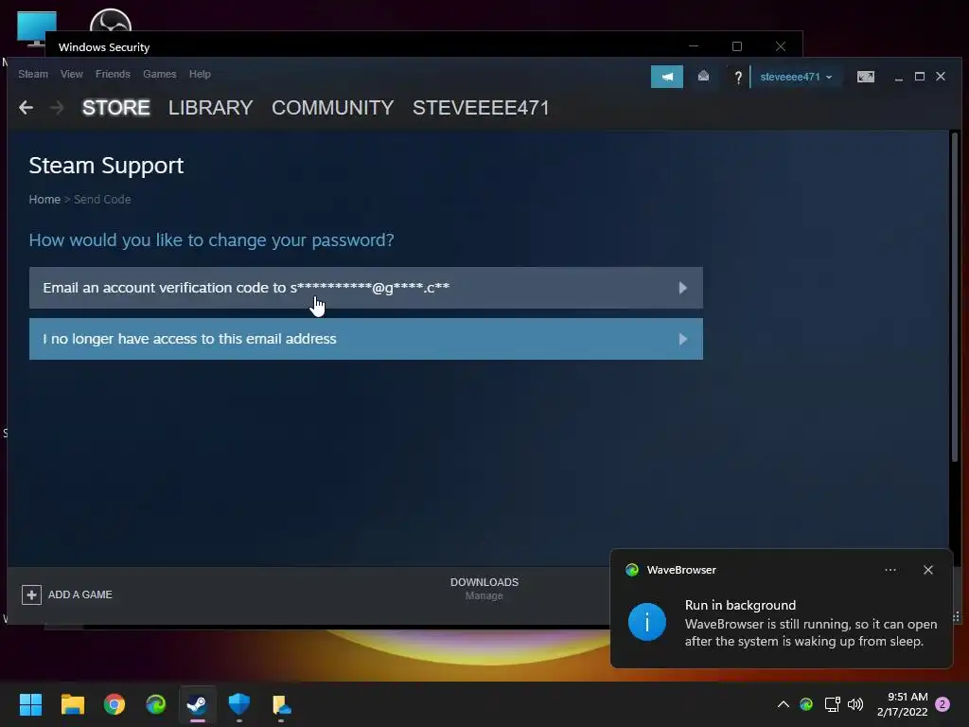This screenshot has width=969, height=727.
Task: Close the Windows Security window
Action: (781, 46)
